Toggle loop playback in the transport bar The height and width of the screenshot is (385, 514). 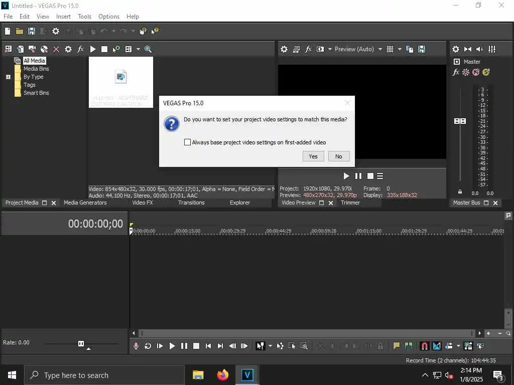click(148, 346)
